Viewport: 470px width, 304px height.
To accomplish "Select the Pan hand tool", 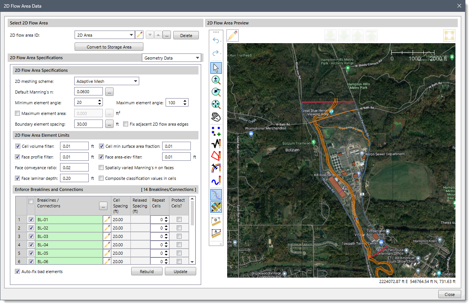I will [x=216, y=116].
